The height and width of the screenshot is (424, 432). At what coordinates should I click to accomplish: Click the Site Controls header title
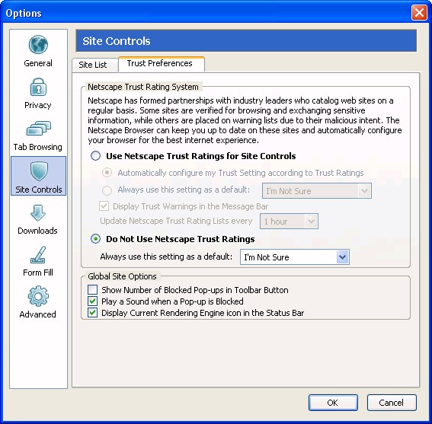pyautogui.click(x=117, y=41)
